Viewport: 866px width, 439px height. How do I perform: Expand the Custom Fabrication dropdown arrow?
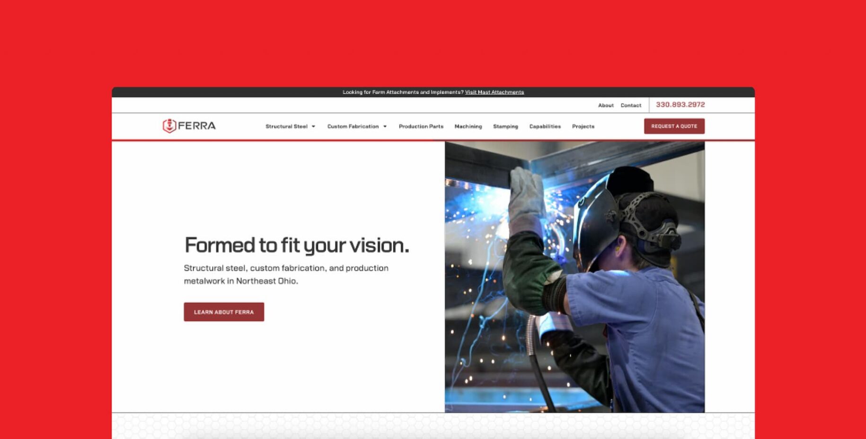[x=385, y=127]
